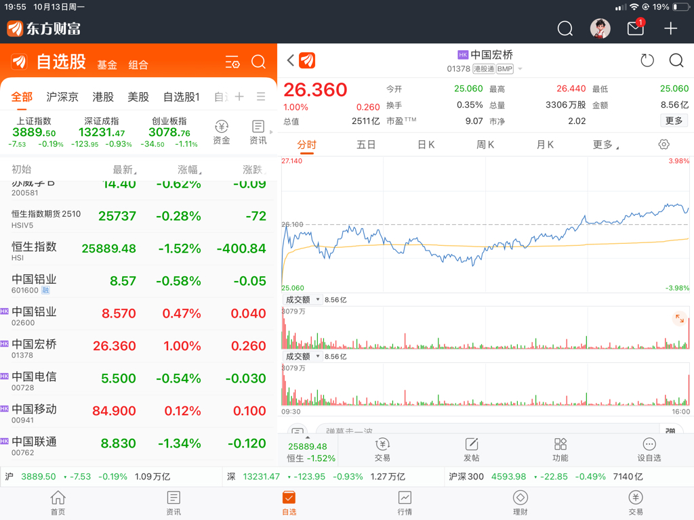694x520 pixels.
Task: Open 资讯 in bottom navigation
Action: point(173,503)
